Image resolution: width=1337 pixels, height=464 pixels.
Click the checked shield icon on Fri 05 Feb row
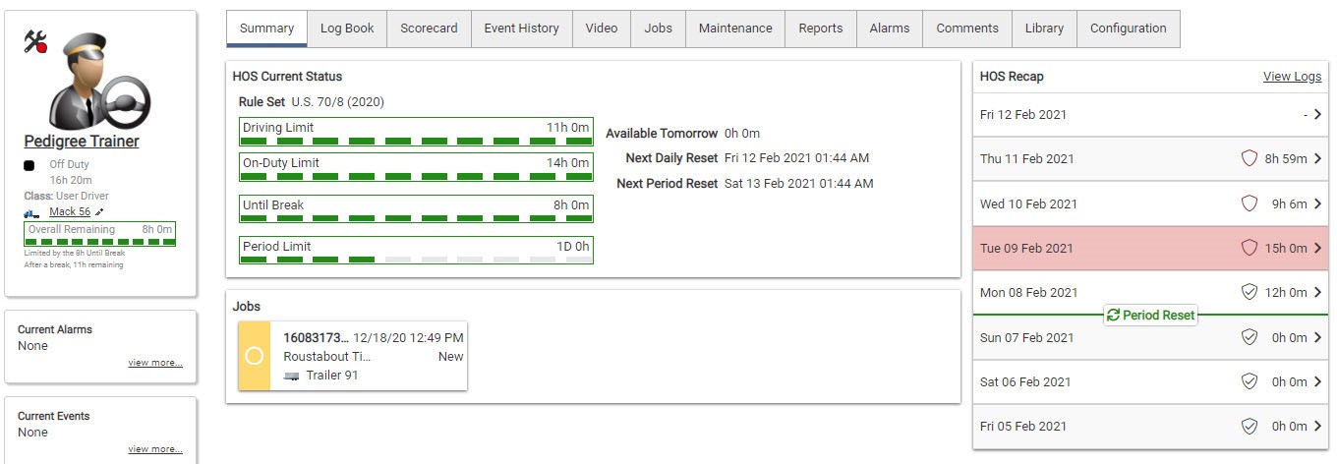coord(1250,427)
